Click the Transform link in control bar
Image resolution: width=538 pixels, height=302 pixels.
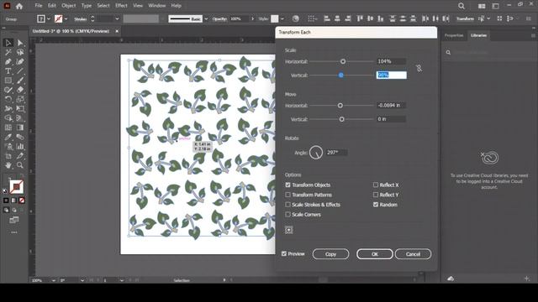465,18
